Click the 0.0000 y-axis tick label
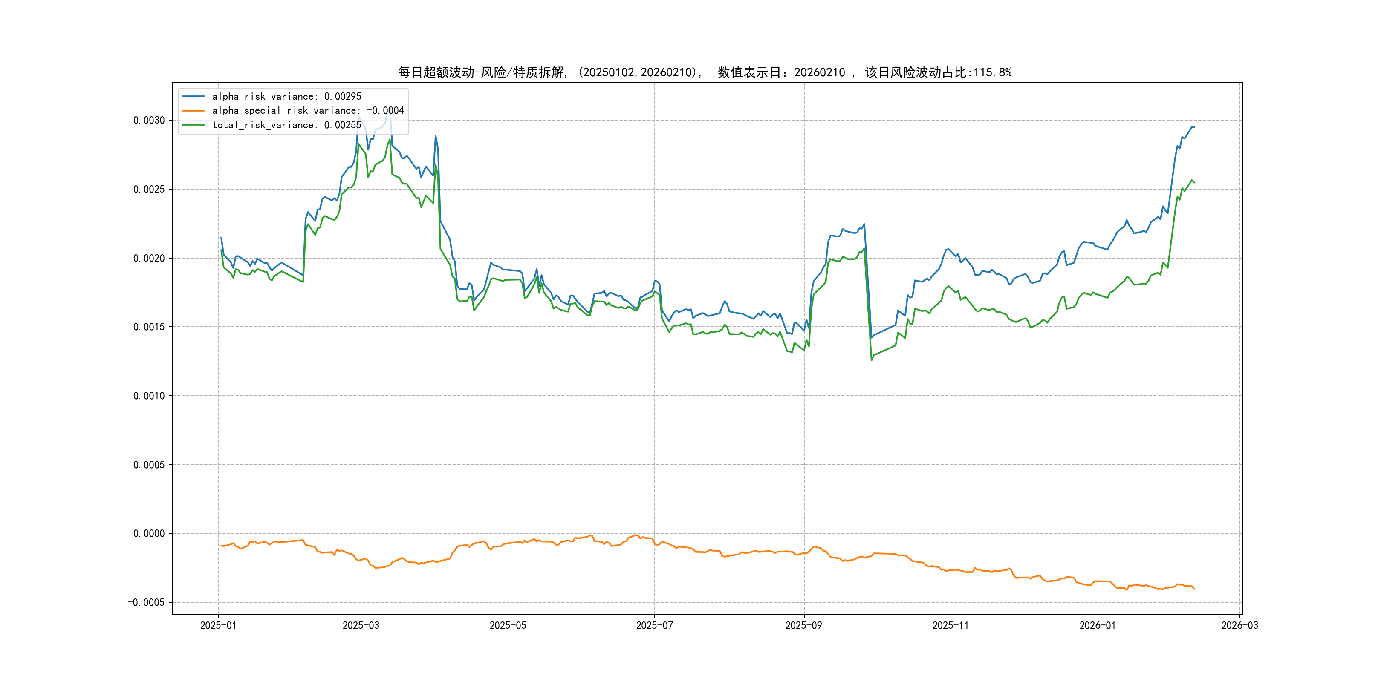The image size is (1381, 690). tap(149, 533)
